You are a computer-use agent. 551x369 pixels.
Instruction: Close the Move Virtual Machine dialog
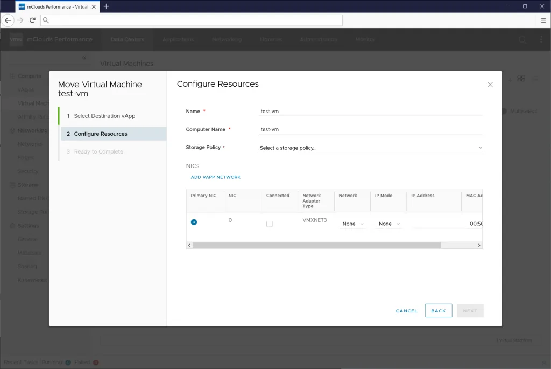click(490, 85)
